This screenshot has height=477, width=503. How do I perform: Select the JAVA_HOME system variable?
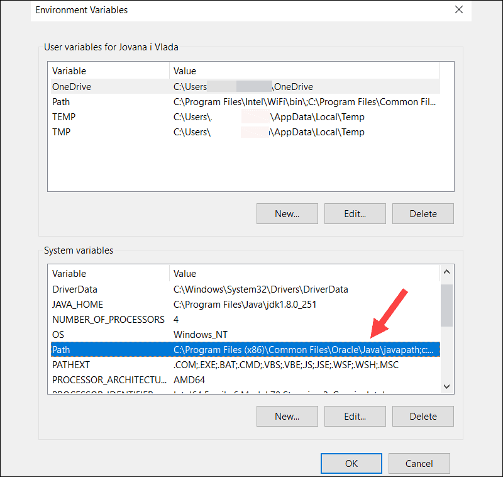click(x=245, y=305)
